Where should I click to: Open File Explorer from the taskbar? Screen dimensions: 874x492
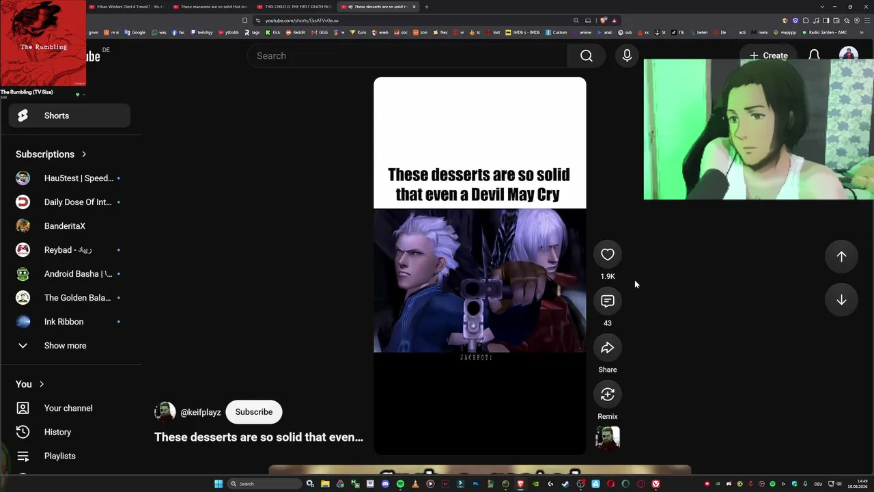(325, 484)
